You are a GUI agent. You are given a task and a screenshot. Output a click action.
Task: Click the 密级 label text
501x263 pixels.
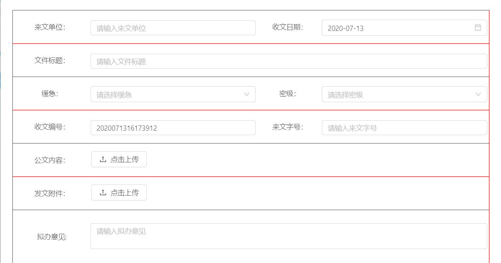coord(288,94)
